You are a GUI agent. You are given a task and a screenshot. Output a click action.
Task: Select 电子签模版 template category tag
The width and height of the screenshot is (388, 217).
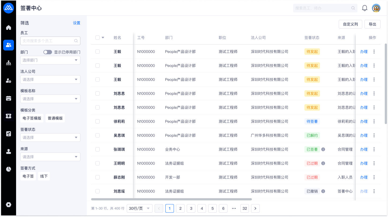[32, 118]
